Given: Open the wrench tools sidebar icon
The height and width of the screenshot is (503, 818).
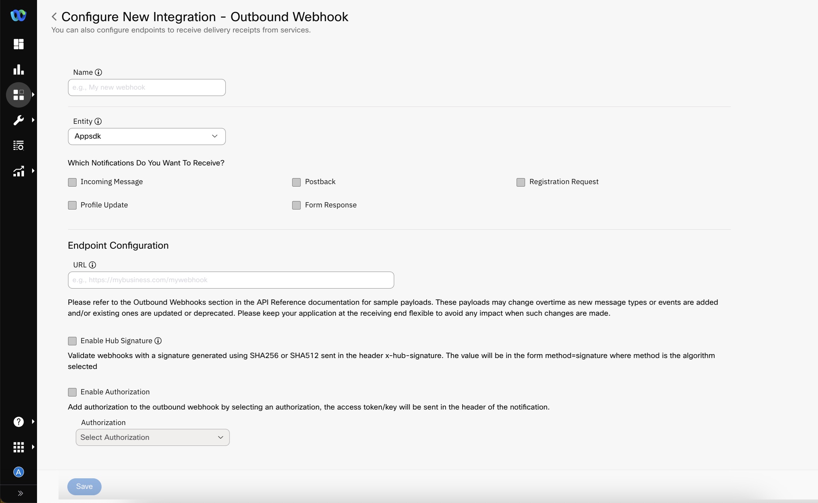Looking at the screenshot, I should [x=18, y=120].
